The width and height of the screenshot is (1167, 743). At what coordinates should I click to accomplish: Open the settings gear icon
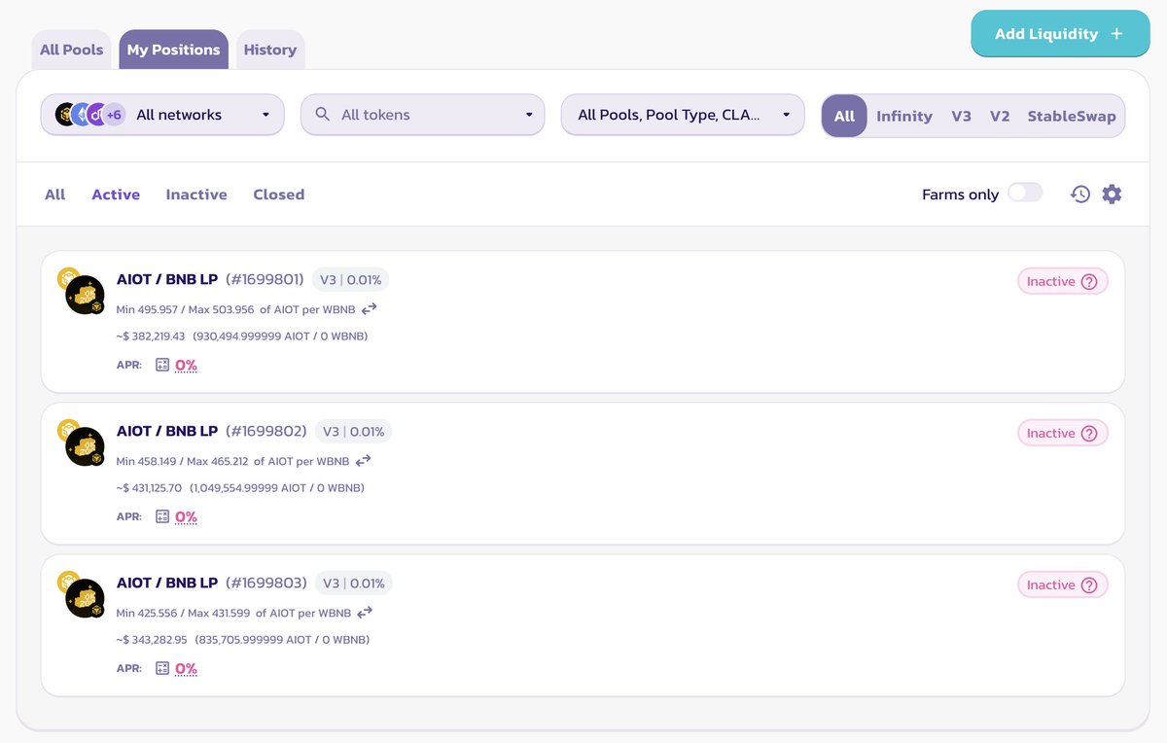pos(1112,195)
